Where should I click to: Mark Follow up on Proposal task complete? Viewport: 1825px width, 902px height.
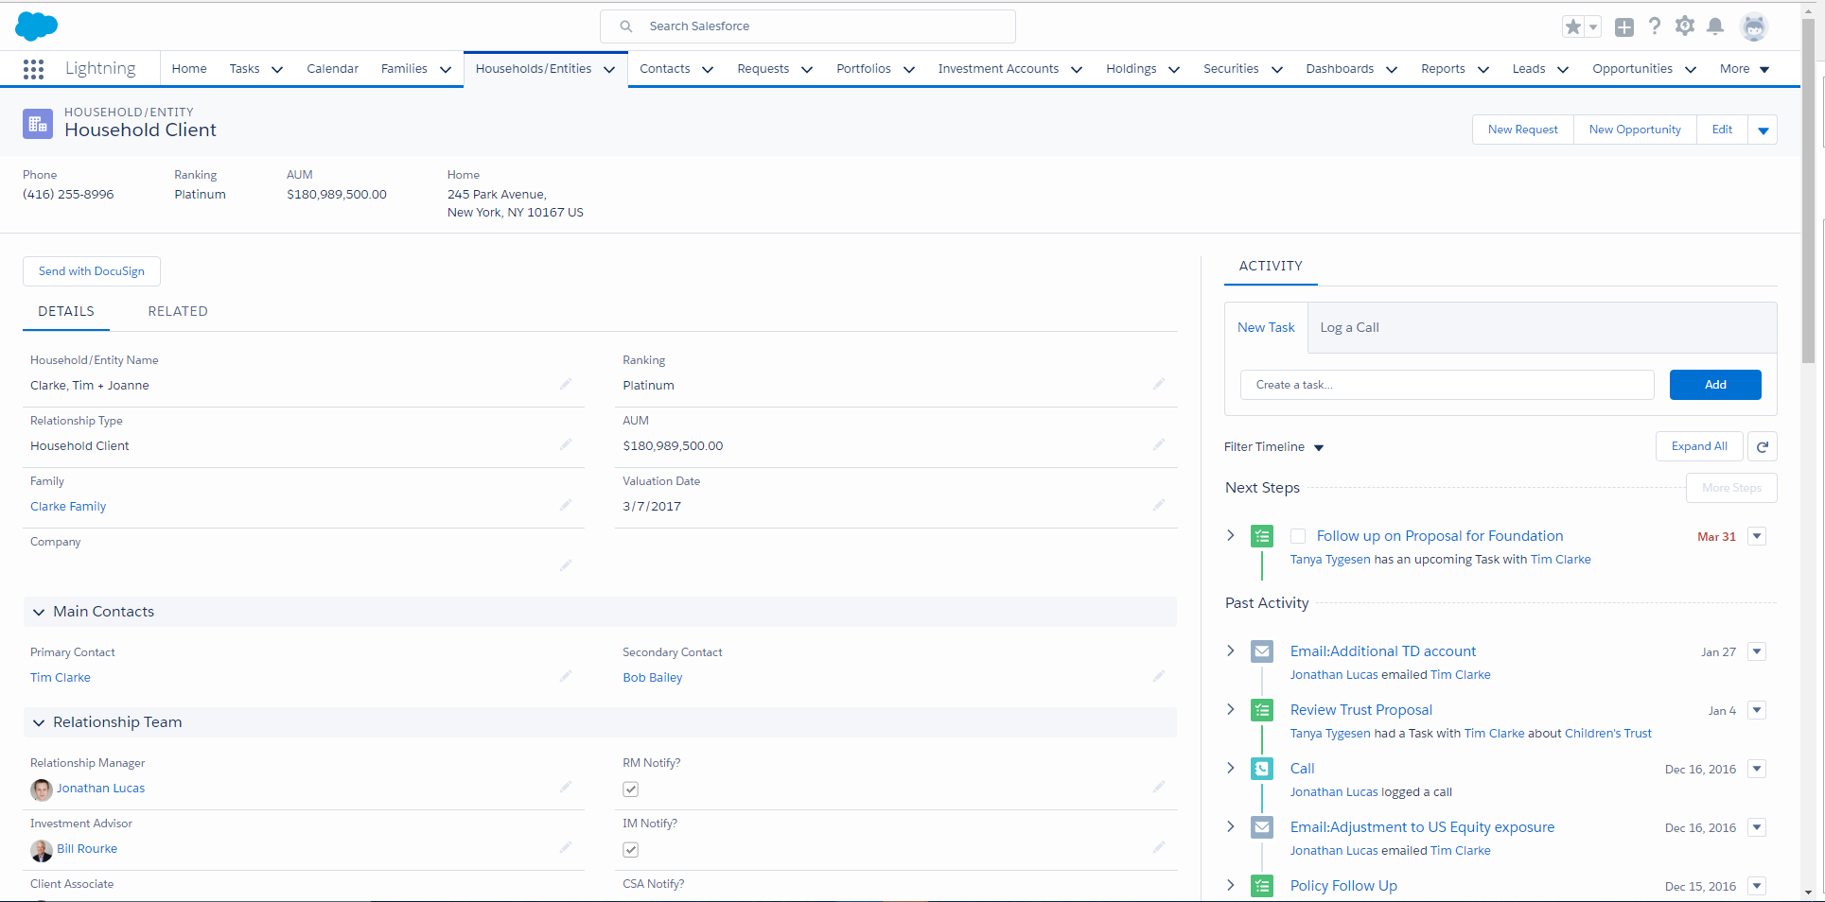click(1298, 536)
